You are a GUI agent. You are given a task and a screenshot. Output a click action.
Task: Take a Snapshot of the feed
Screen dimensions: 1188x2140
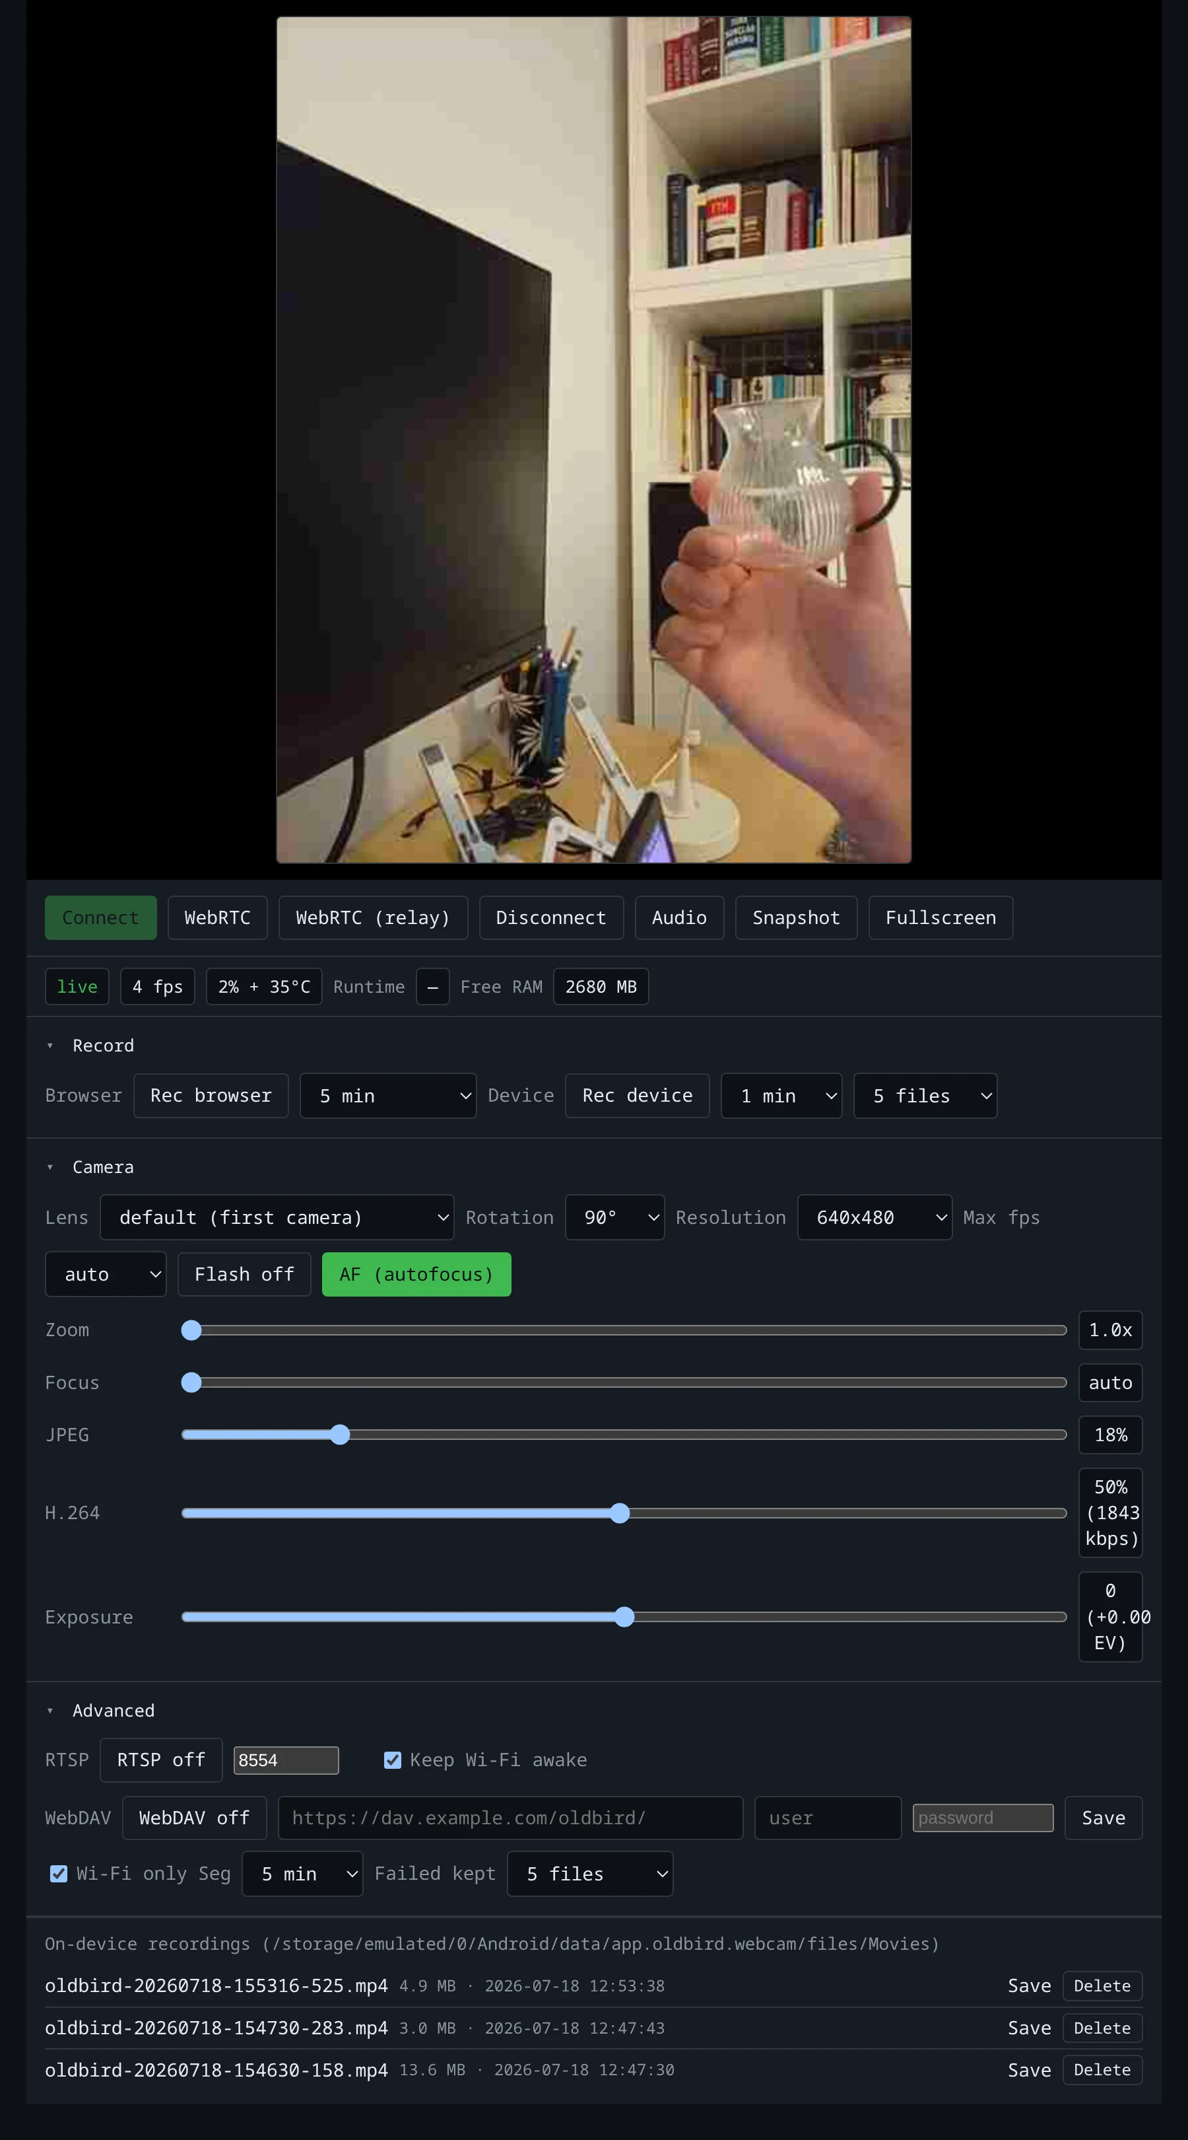click(x=796, y=917)
